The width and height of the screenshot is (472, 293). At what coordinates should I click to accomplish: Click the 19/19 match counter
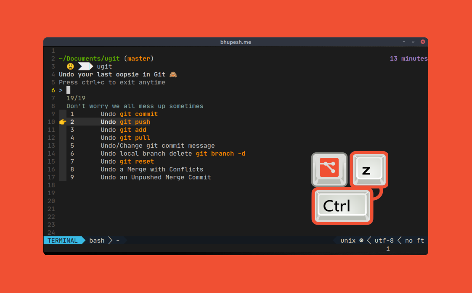pos(76,98)
